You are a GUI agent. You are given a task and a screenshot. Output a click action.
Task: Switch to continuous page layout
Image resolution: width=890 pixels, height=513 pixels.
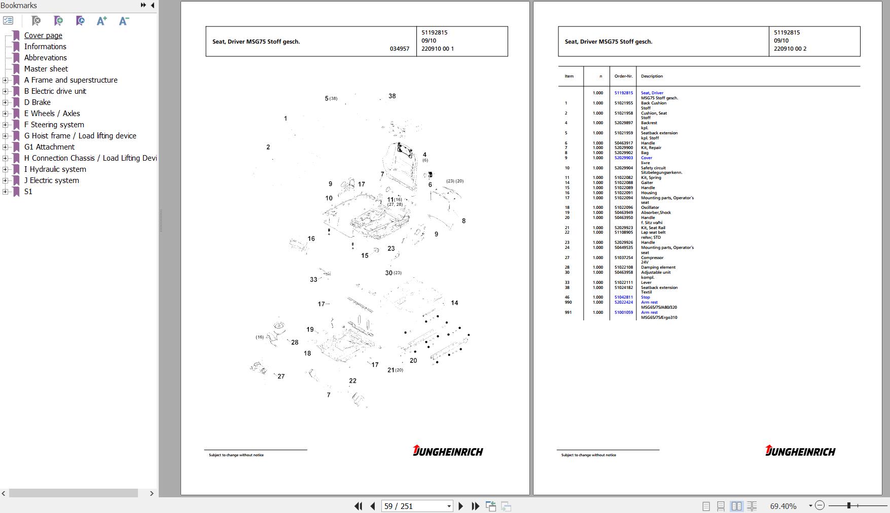click(721, 506)
